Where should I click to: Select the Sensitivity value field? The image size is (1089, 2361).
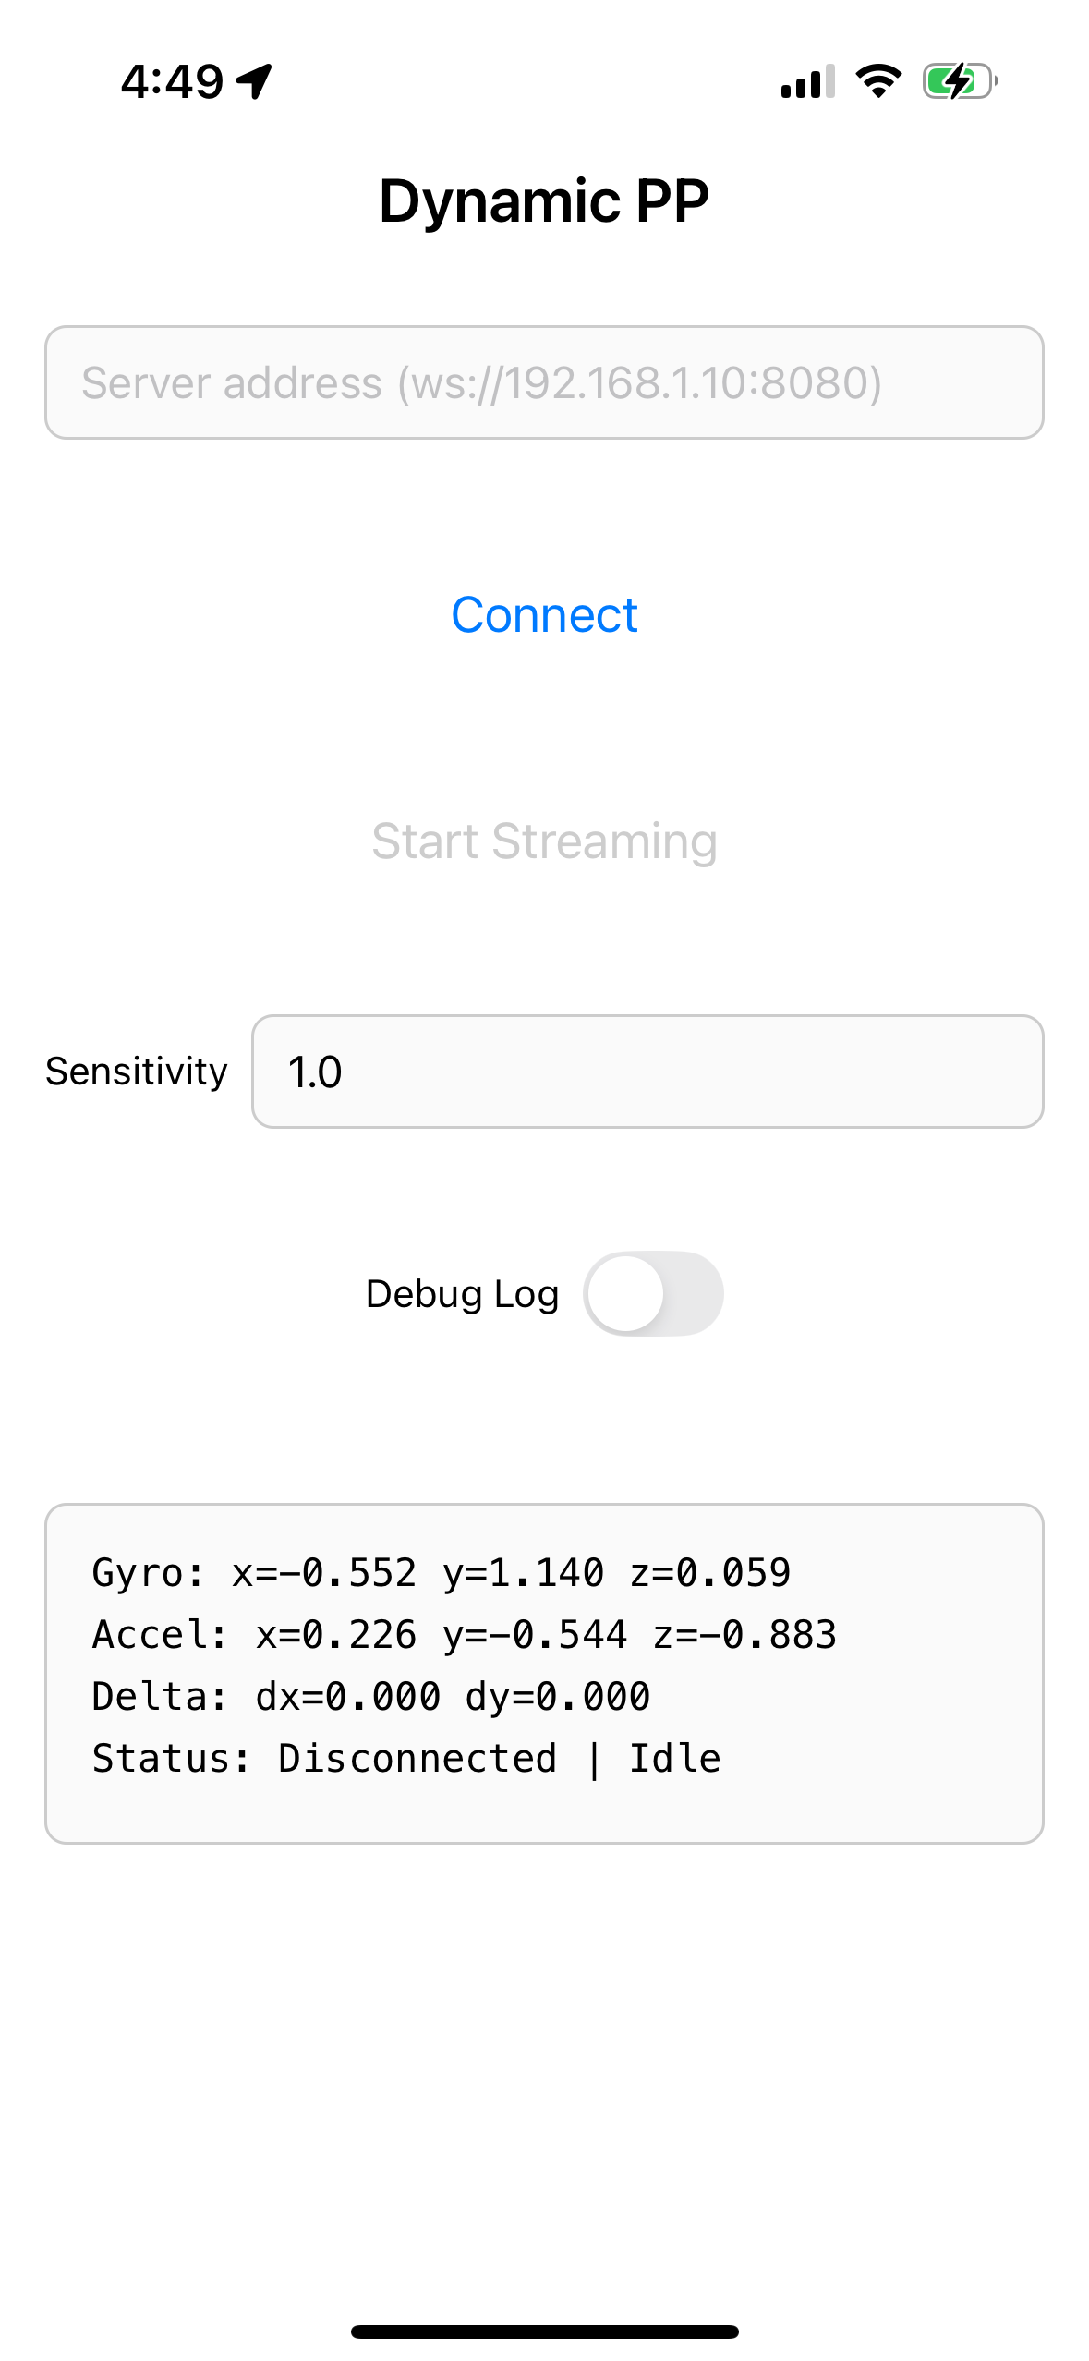pyautogui.click(x=647, y=1072)
